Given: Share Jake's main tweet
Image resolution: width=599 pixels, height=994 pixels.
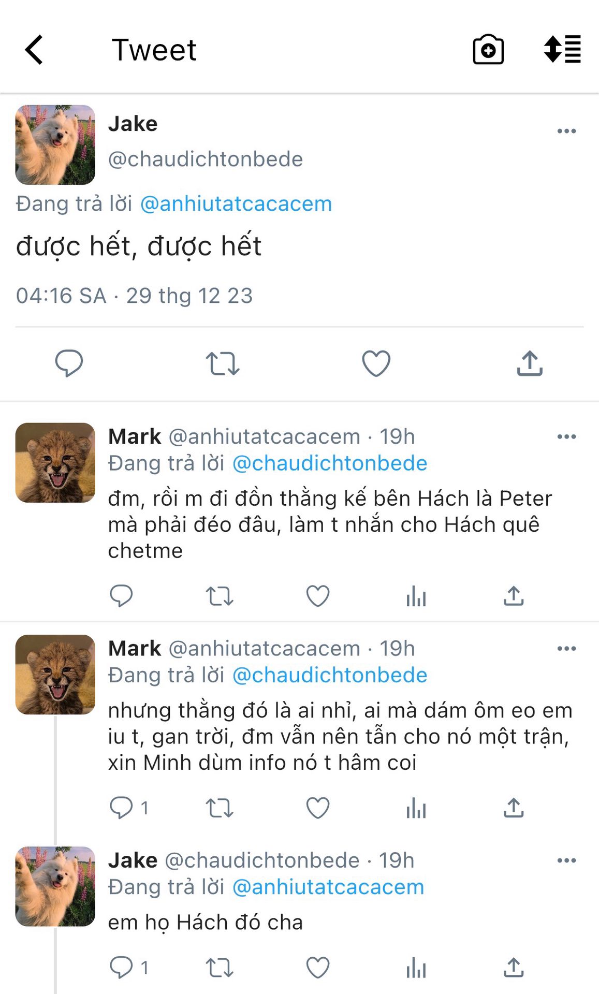Looking at the screenshot, I should [x=529, y=363].
